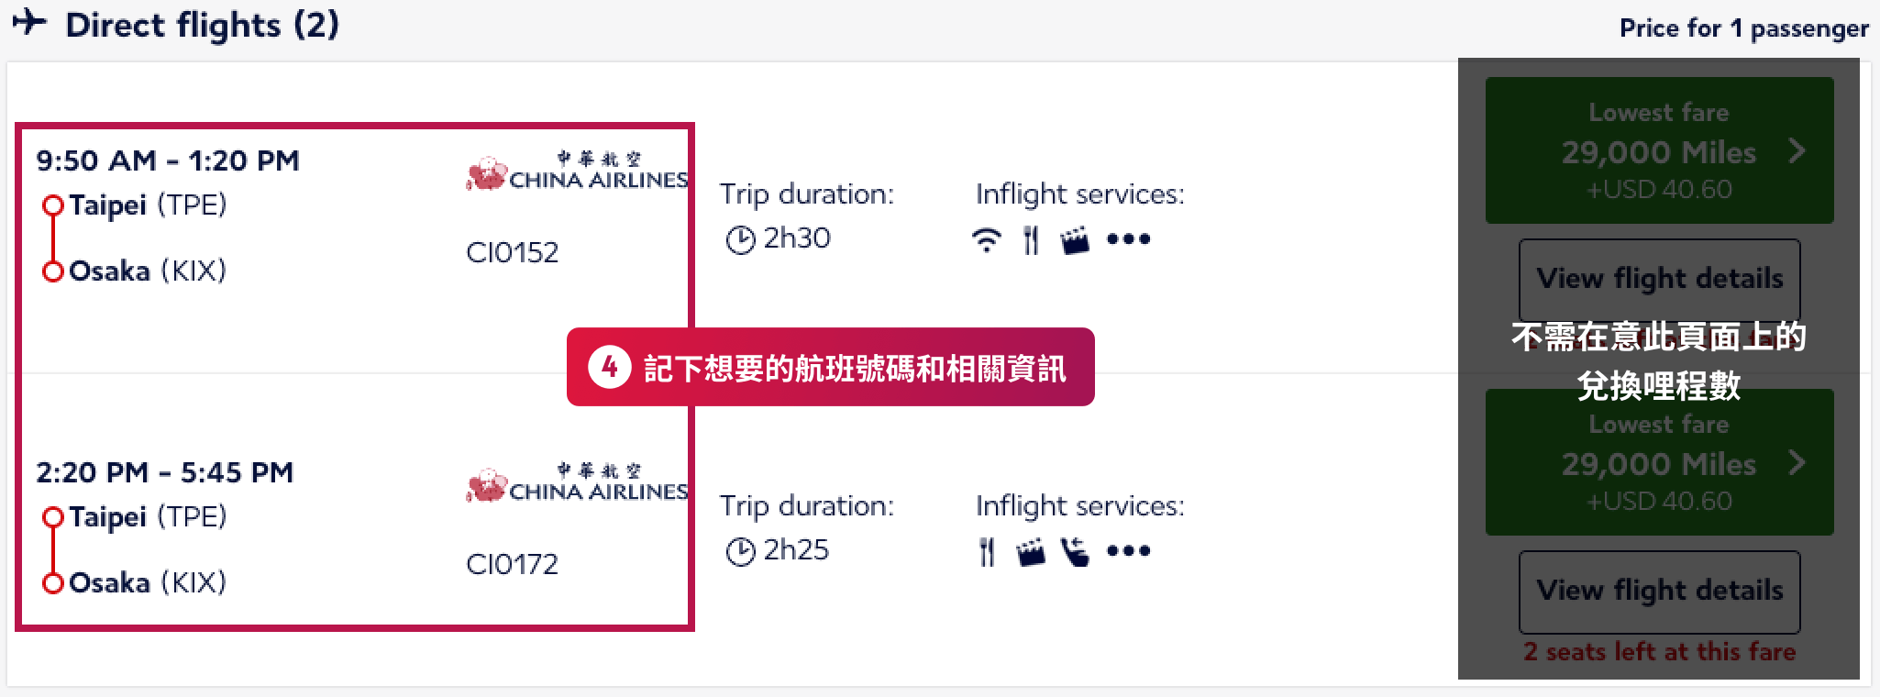Click the phone service icon for flight CI0172
This screenshot has width=1880, height=697.
coord(1076,551)
